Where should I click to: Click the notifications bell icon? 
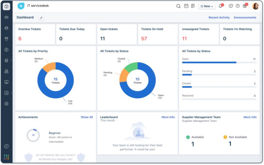click(220, 6)
